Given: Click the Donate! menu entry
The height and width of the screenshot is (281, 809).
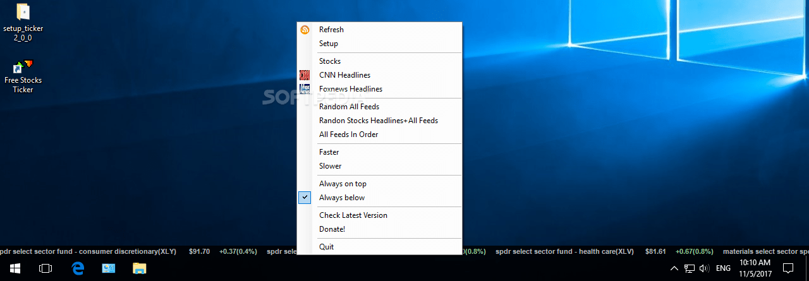Looking at the screenshot, I should 379,229.
